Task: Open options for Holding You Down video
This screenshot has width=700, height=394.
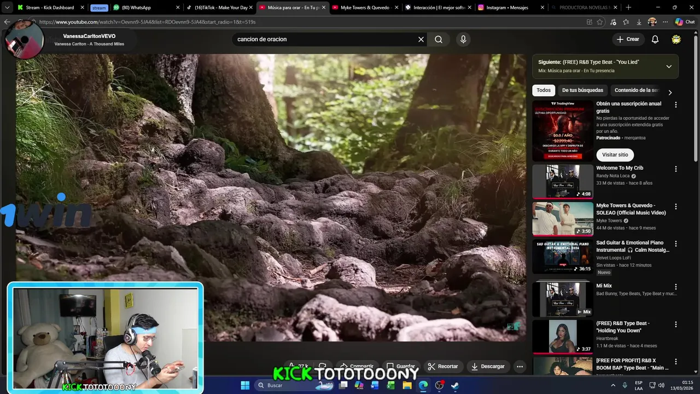Action: (x=676, y=324)
